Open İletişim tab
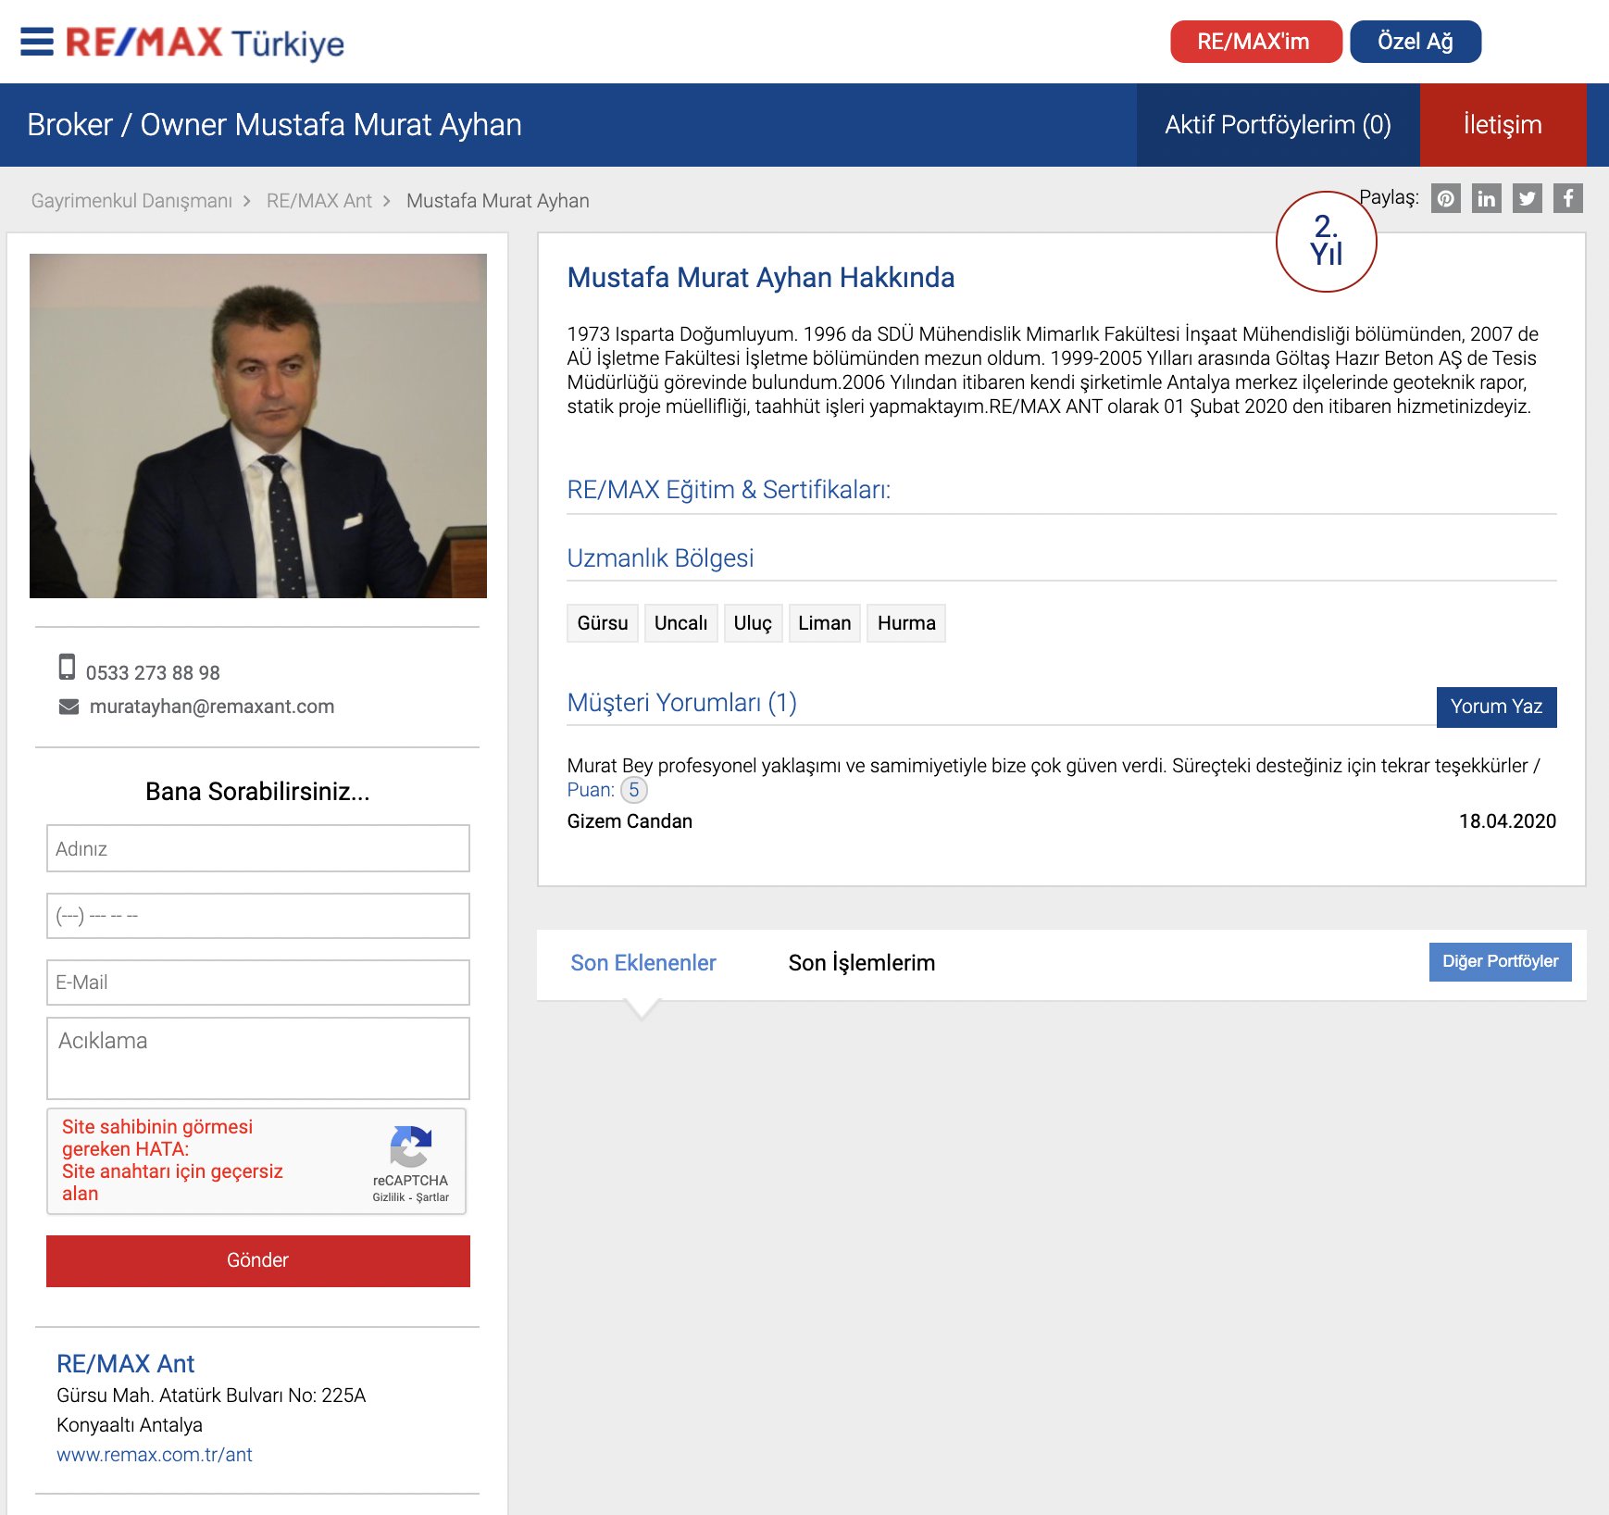 point(1503,125)
